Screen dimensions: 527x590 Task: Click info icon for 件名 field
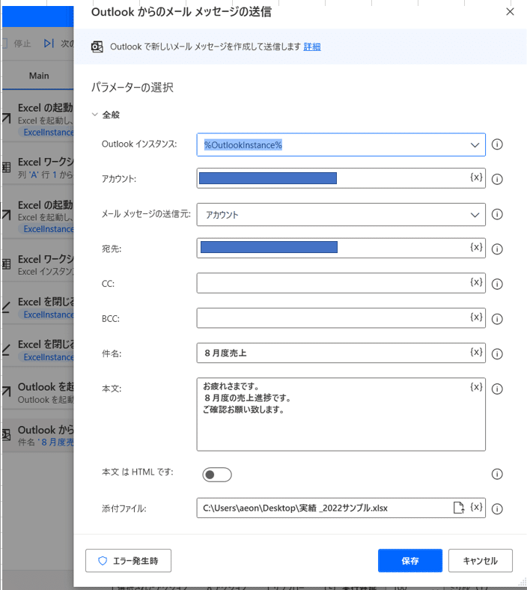pos(497,354)
